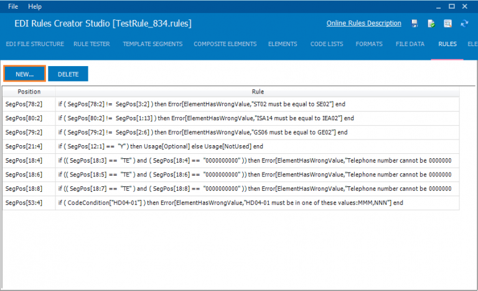Select the SegPos[21:4] position cell
This screenshot has width=478, height=291.
tap(29, 146)
